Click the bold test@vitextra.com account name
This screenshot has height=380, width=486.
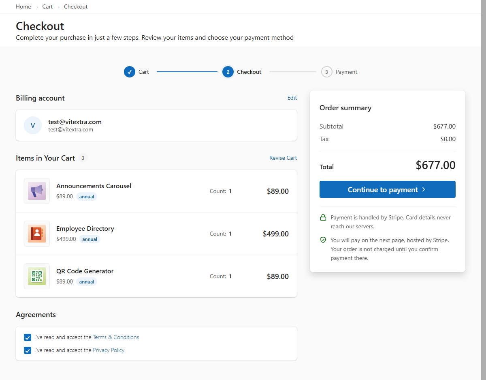pos(75,122)
